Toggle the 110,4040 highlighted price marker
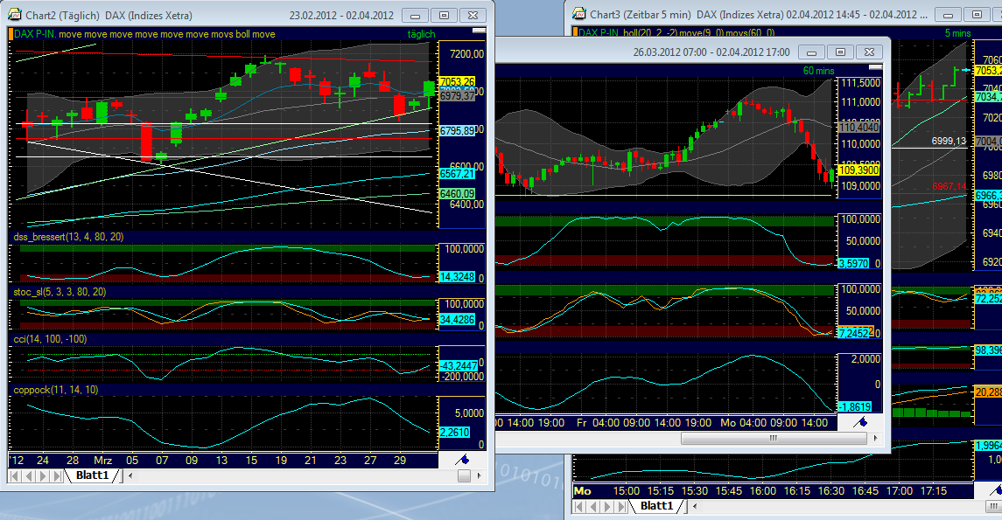The width and height of the screenshot is (1002, 520). 858,128
